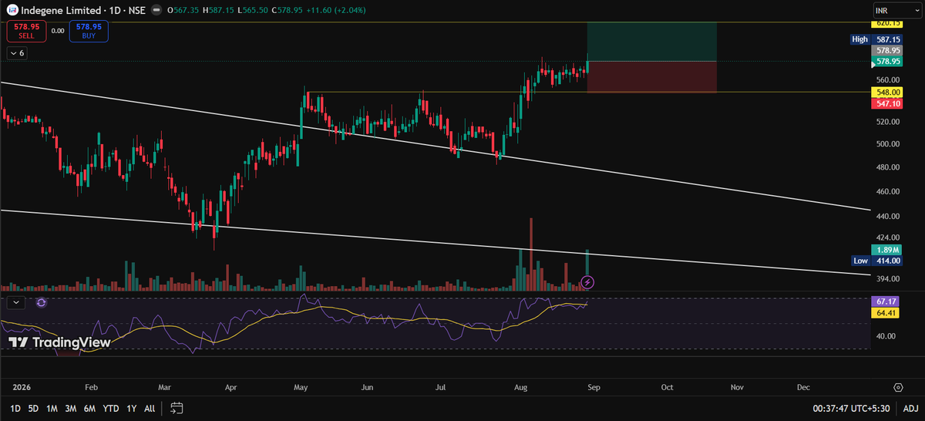Open chart settings gear on the time axis
This screenshot has width=925, height=421.
point(898,386)
